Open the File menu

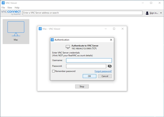click(3, 8)
